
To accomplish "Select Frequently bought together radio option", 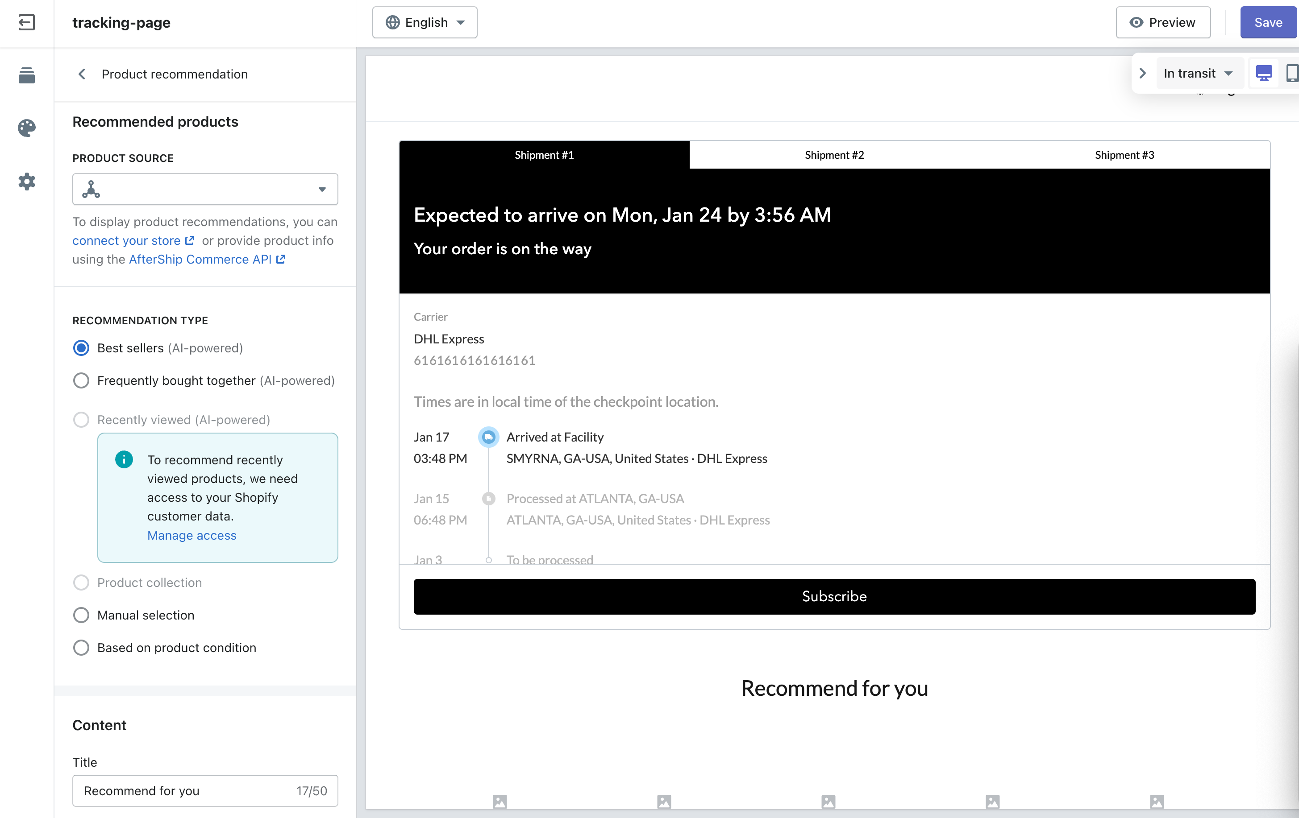I will click(x=81, y=380).
